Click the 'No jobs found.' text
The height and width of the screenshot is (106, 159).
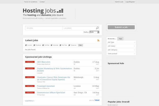tap(30, 50)
